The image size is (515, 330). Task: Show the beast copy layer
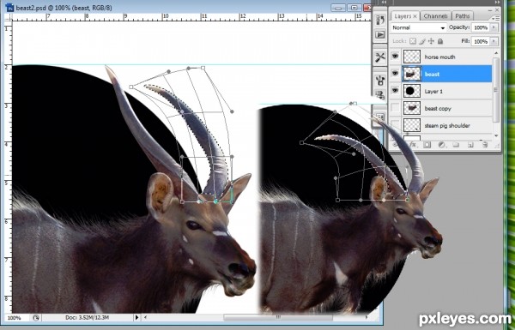point(395,108)
